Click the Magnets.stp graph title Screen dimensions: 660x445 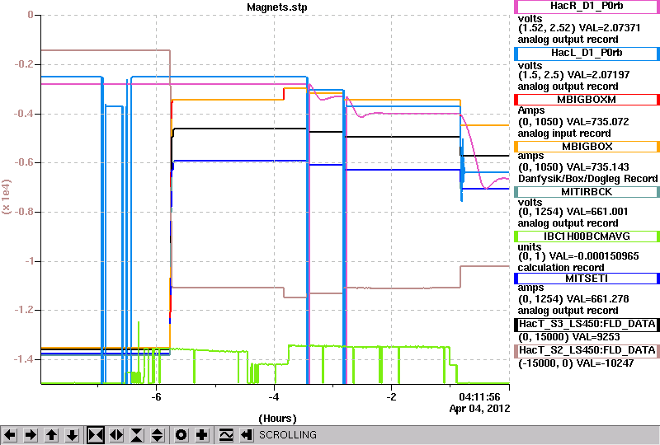(277, 7)
